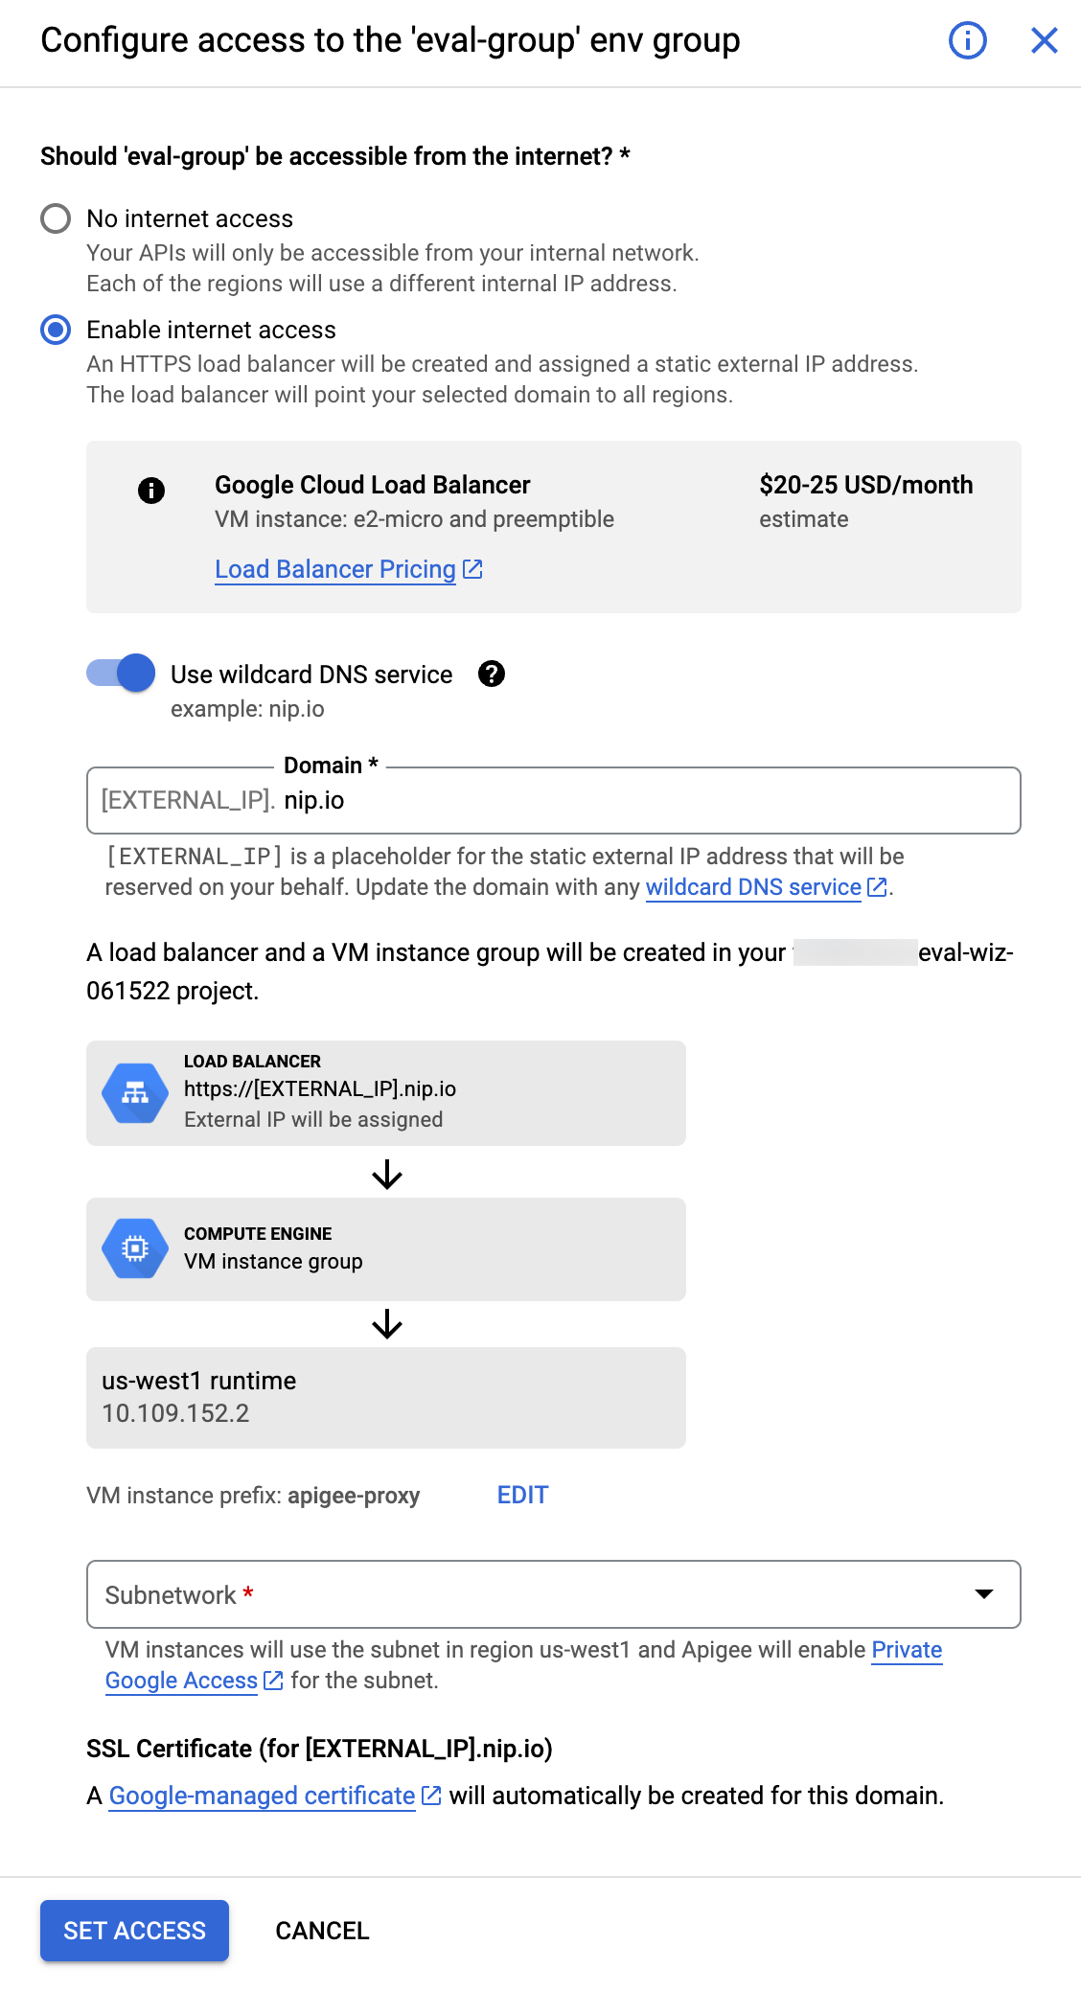Select the Cloud Load Balancer hexagon icon

click(134, 1092)
